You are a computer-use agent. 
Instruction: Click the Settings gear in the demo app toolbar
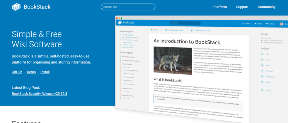click(x=270, y=24)
